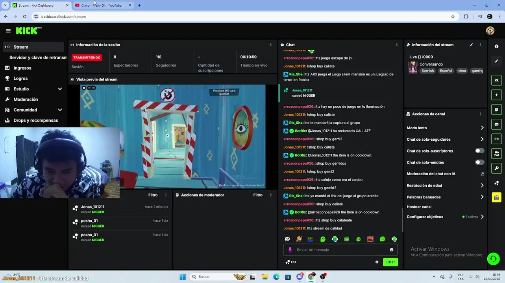Insert the mustached man face emote

[x=370, y=239]
